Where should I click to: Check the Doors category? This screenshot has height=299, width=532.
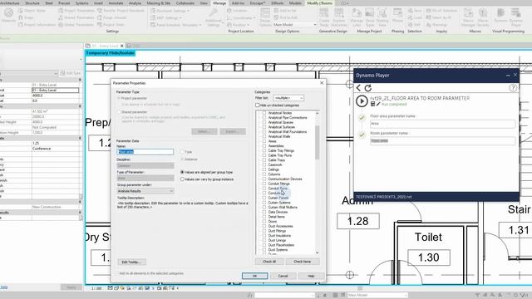point(264,222)
